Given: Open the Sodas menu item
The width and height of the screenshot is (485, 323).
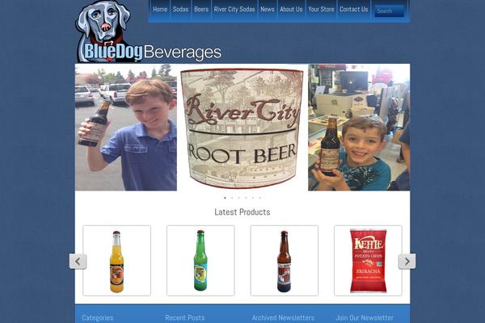Looking at the screenshot, I should coord(180,9).
